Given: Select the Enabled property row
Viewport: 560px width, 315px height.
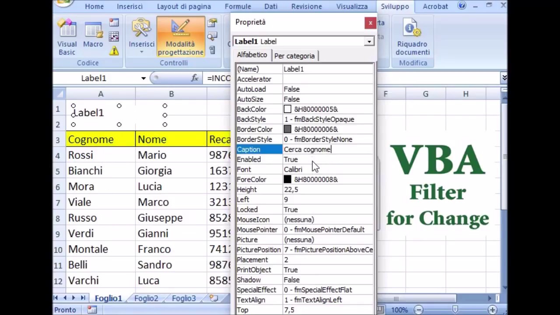Looking at the screenshot, I should 305,160.
